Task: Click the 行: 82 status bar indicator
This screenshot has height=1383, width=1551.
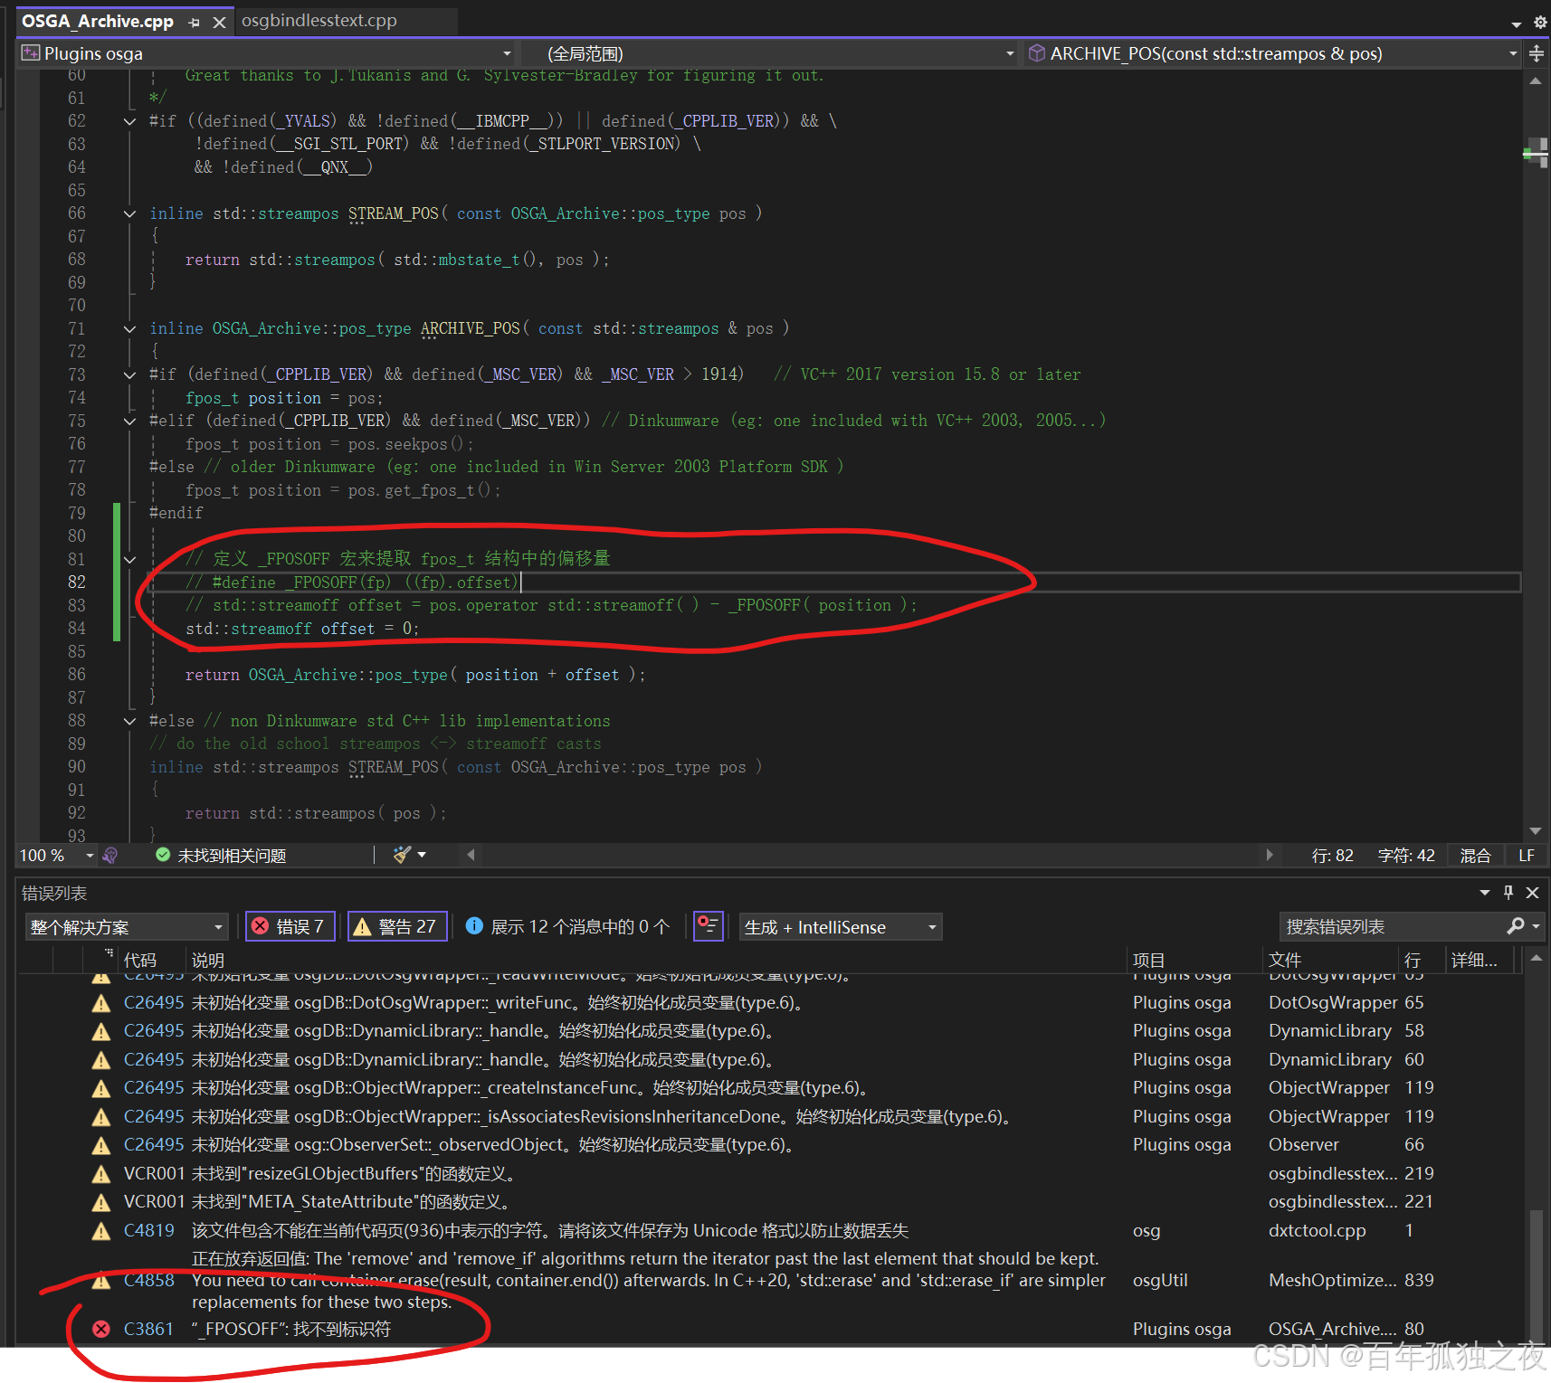Action: (x=1332, y=855)
